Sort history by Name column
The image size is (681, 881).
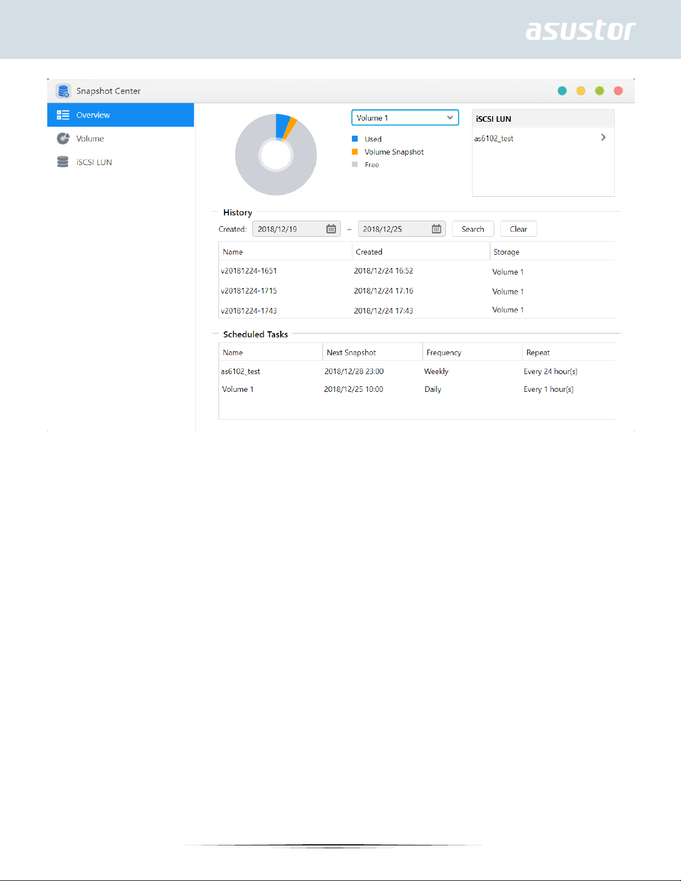pyautogui.click(x=286, y=252)
